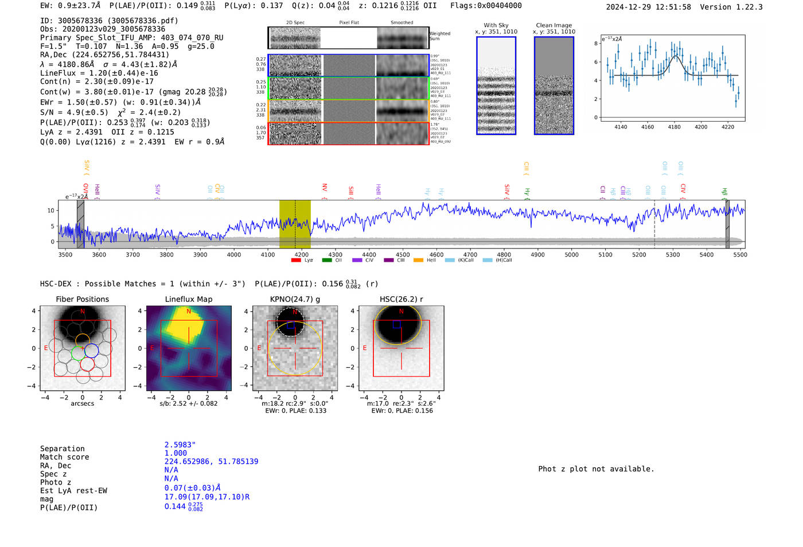
Task: Click the green OII legend swatch
Action: coord(327,260)
